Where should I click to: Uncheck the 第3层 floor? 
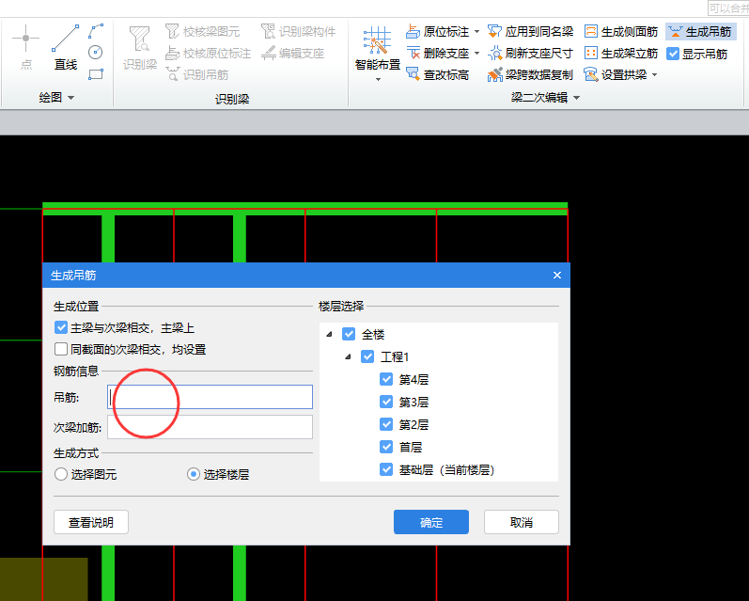coord(386,402)
